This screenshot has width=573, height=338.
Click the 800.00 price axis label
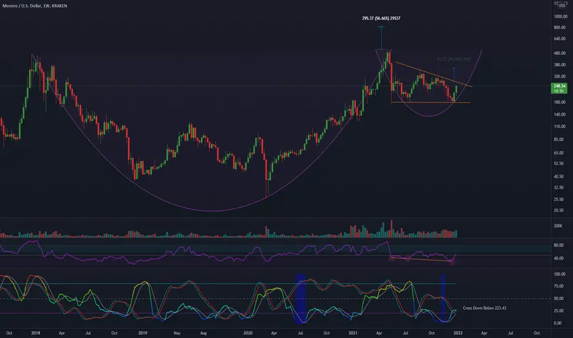(x=559, y=28)
